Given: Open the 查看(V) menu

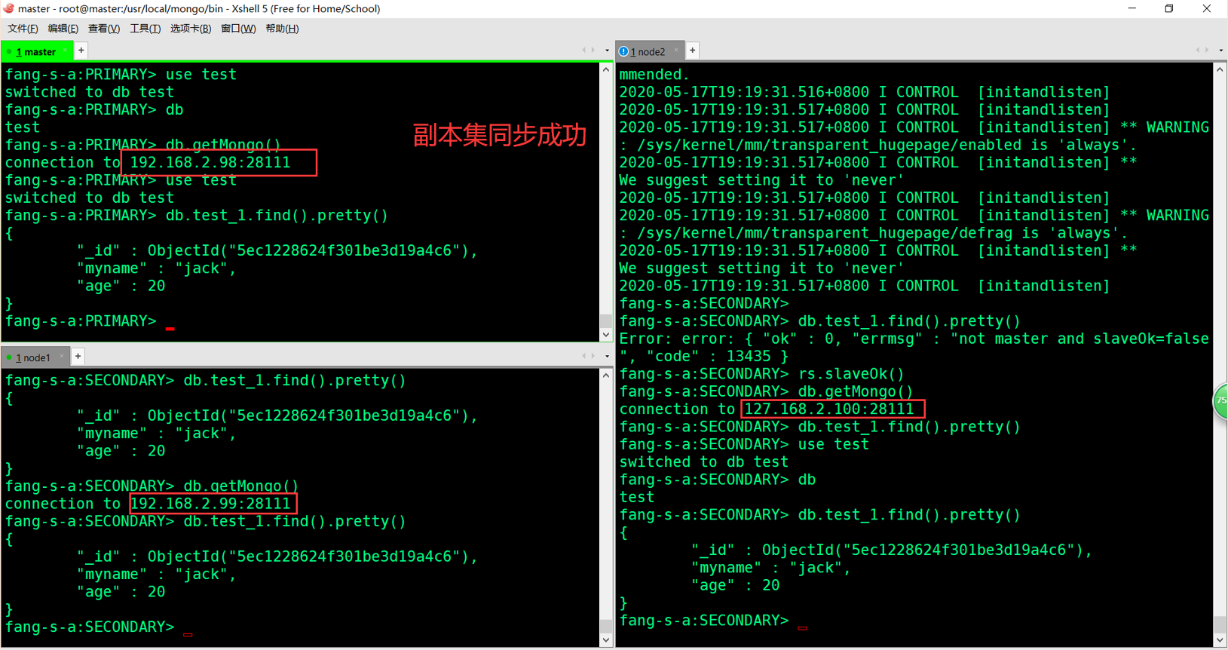Looking at the screenshot, I should (x=103, y=29).
